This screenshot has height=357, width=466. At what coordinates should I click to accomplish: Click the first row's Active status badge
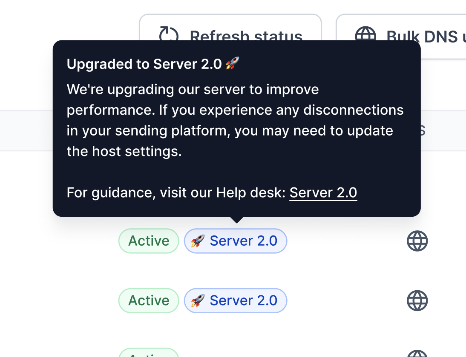click(149, 241)
